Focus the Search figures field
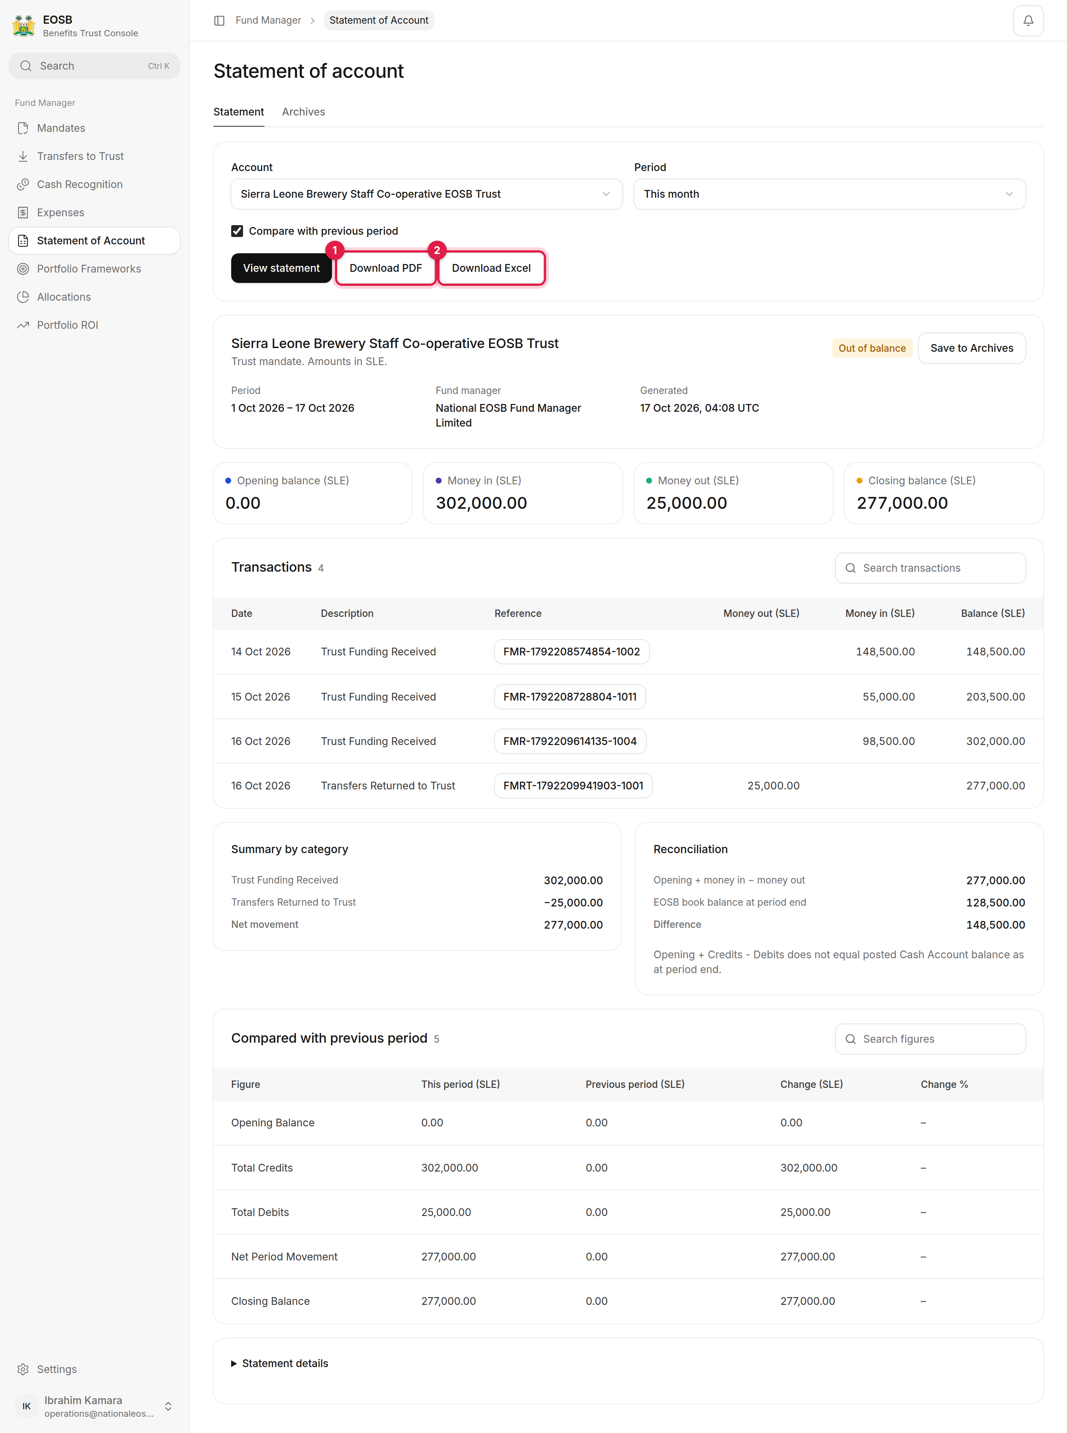The width and height of the screenshot is (1067, 1433). [930, 1039]
